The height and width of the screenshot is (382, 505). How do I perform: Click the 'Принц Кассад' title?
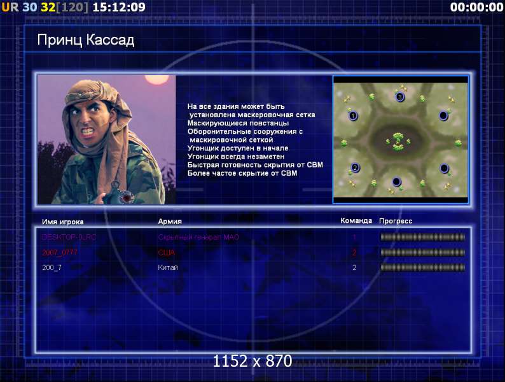86,40
